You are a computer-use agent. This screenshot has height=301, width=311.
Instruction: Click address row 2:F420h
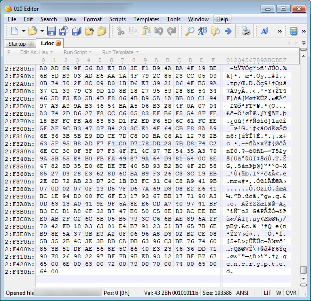pos(19,264)
